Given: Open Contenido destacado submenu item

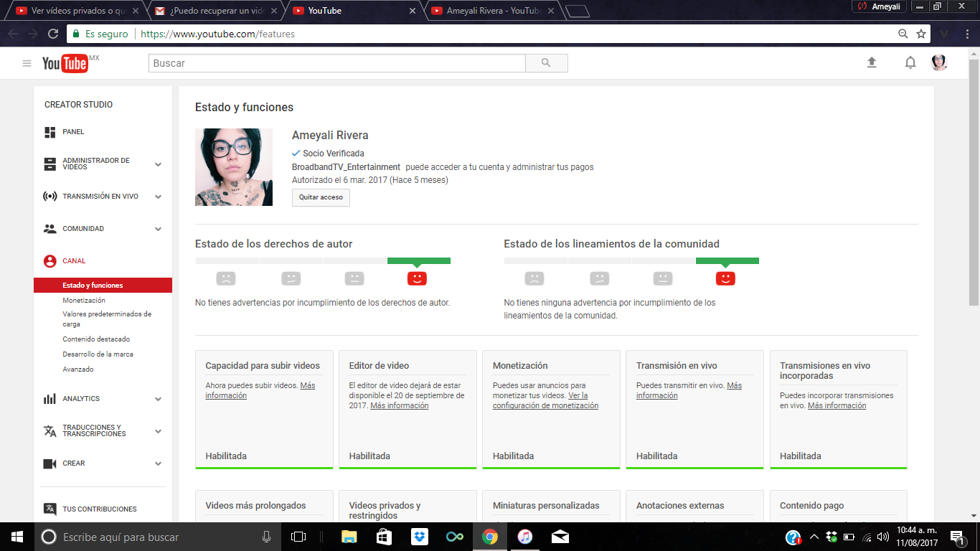Looking at the screenshot, I should [x=96, y=339].
